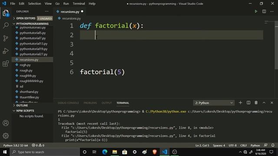The image size is (278, 156).
Task: Click the editor vertical scrollbar
Action: (x=276, y=45)
